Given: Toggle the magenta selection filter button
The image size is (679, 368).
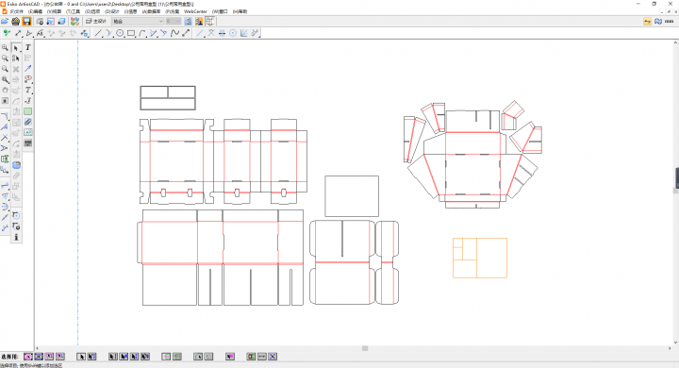Looking at the screenshot, I should click(x=230, y=357).
